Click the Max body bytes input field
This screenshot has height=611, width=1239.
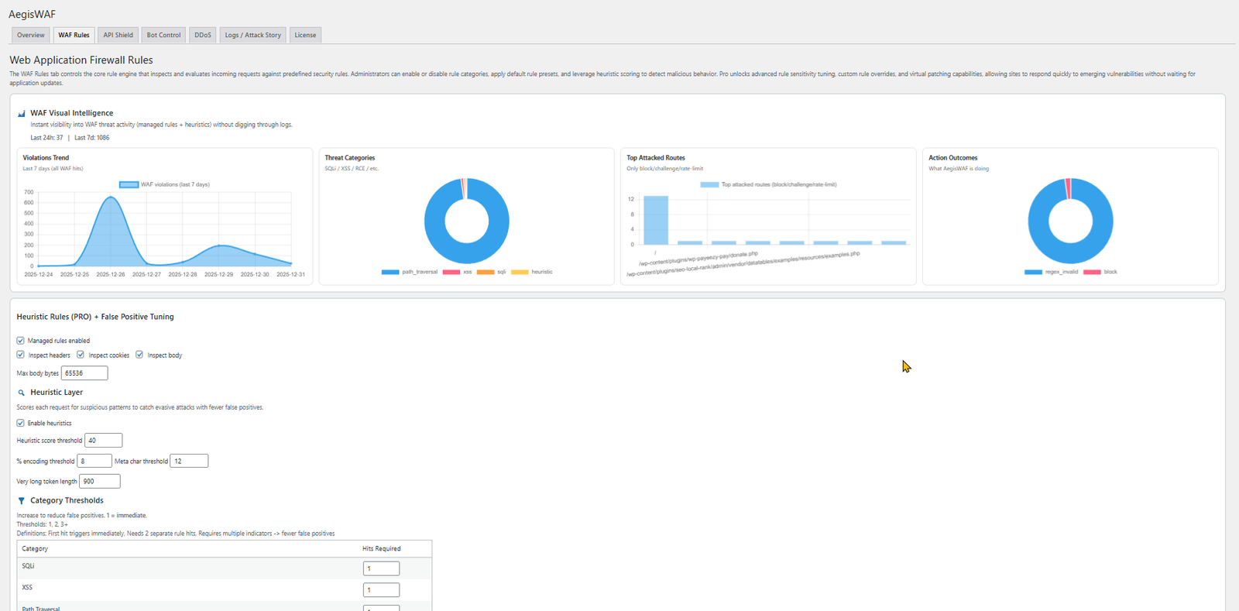(x=84, y=373)
